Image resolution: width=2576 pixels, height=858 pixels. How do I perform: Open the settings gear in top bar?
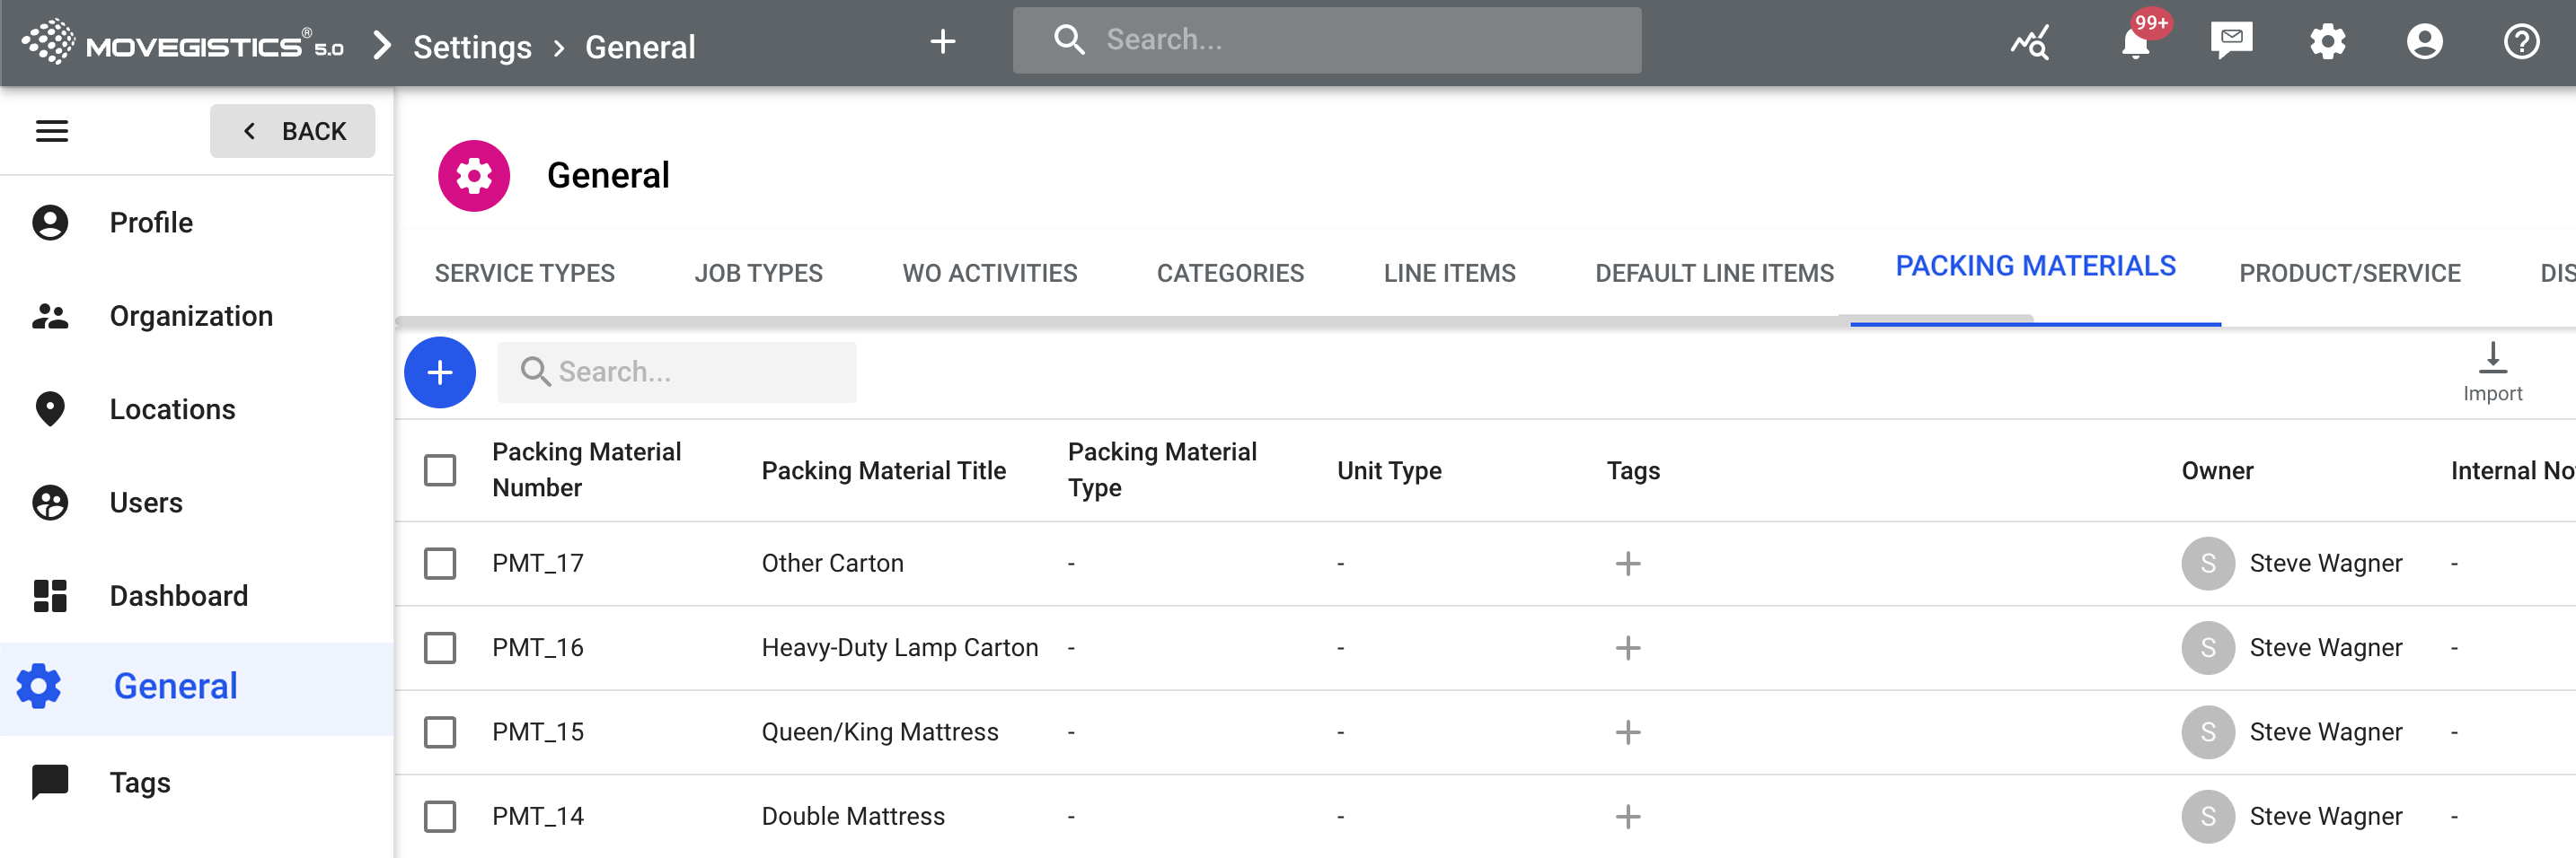(x=2327, y=42)
